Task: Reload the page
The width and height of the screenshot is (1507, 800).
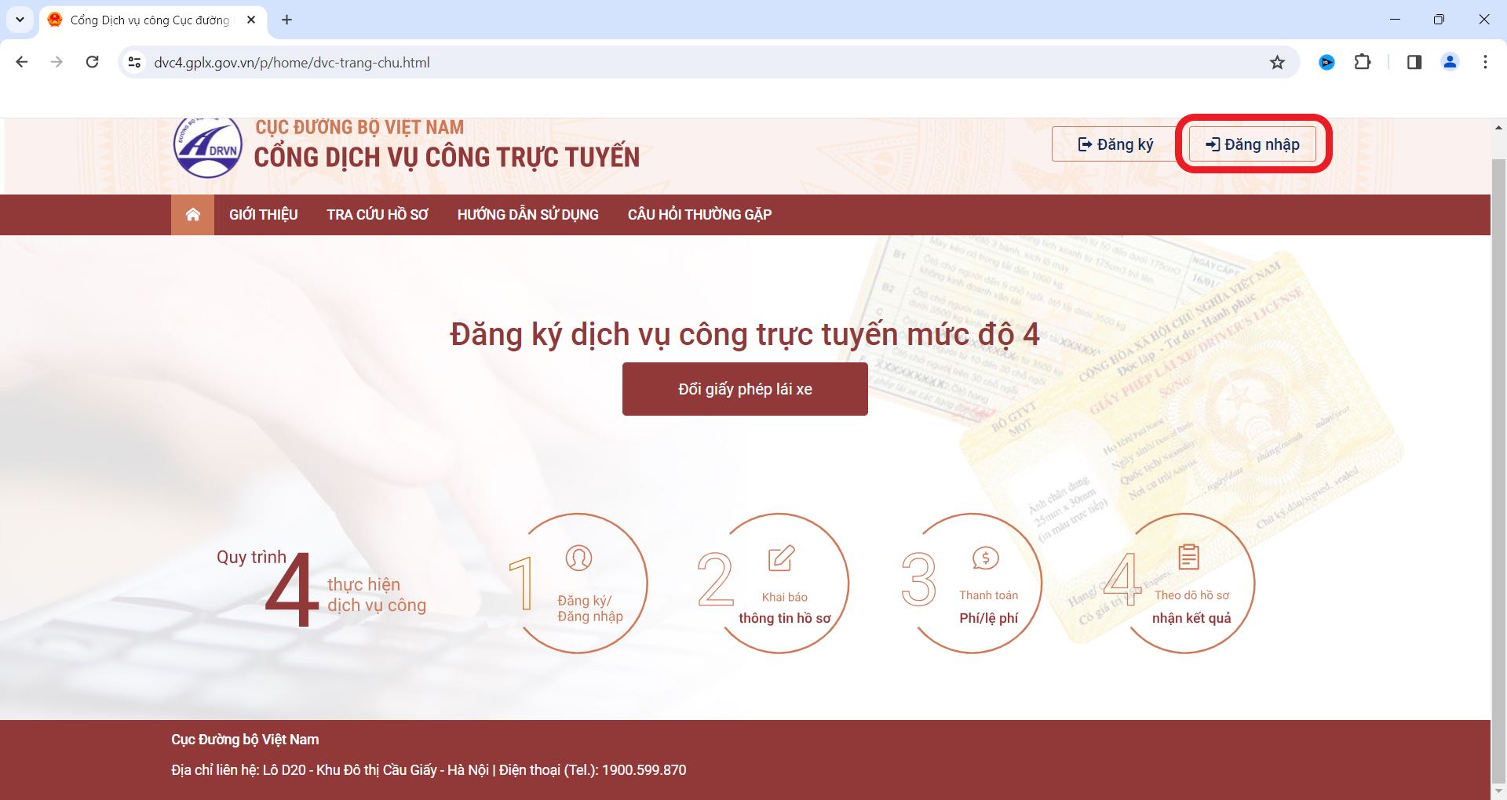Action: 93,63
